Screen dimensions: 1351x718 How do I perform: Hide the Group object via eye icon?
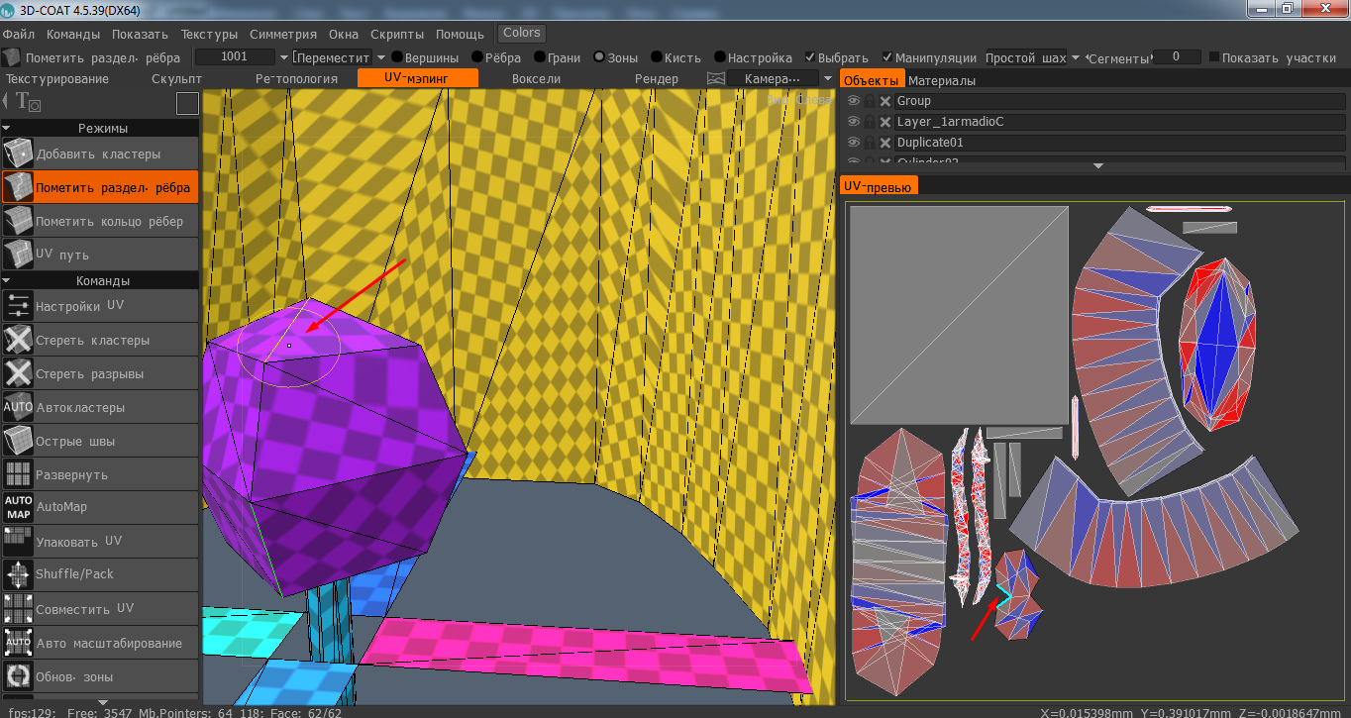coord(853,101)
